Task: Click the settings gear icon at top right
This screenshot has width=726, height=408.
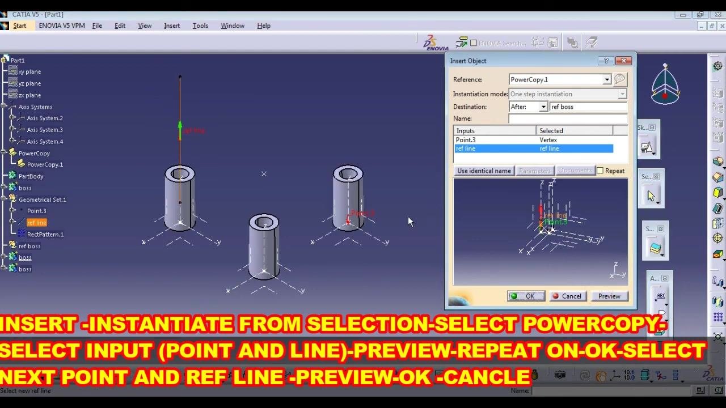Action: point(718,66)
